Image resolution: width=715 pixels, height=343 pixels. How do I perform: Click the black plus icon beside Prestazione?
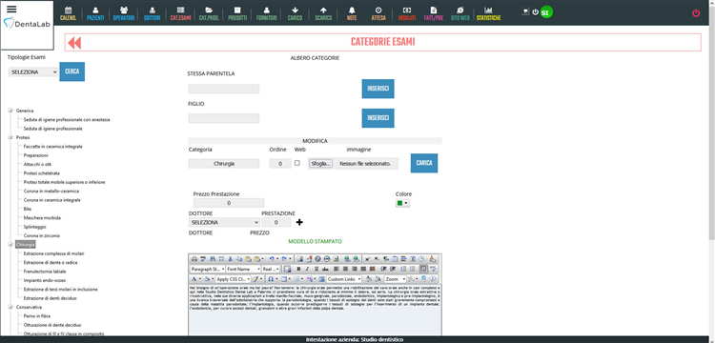299,222
